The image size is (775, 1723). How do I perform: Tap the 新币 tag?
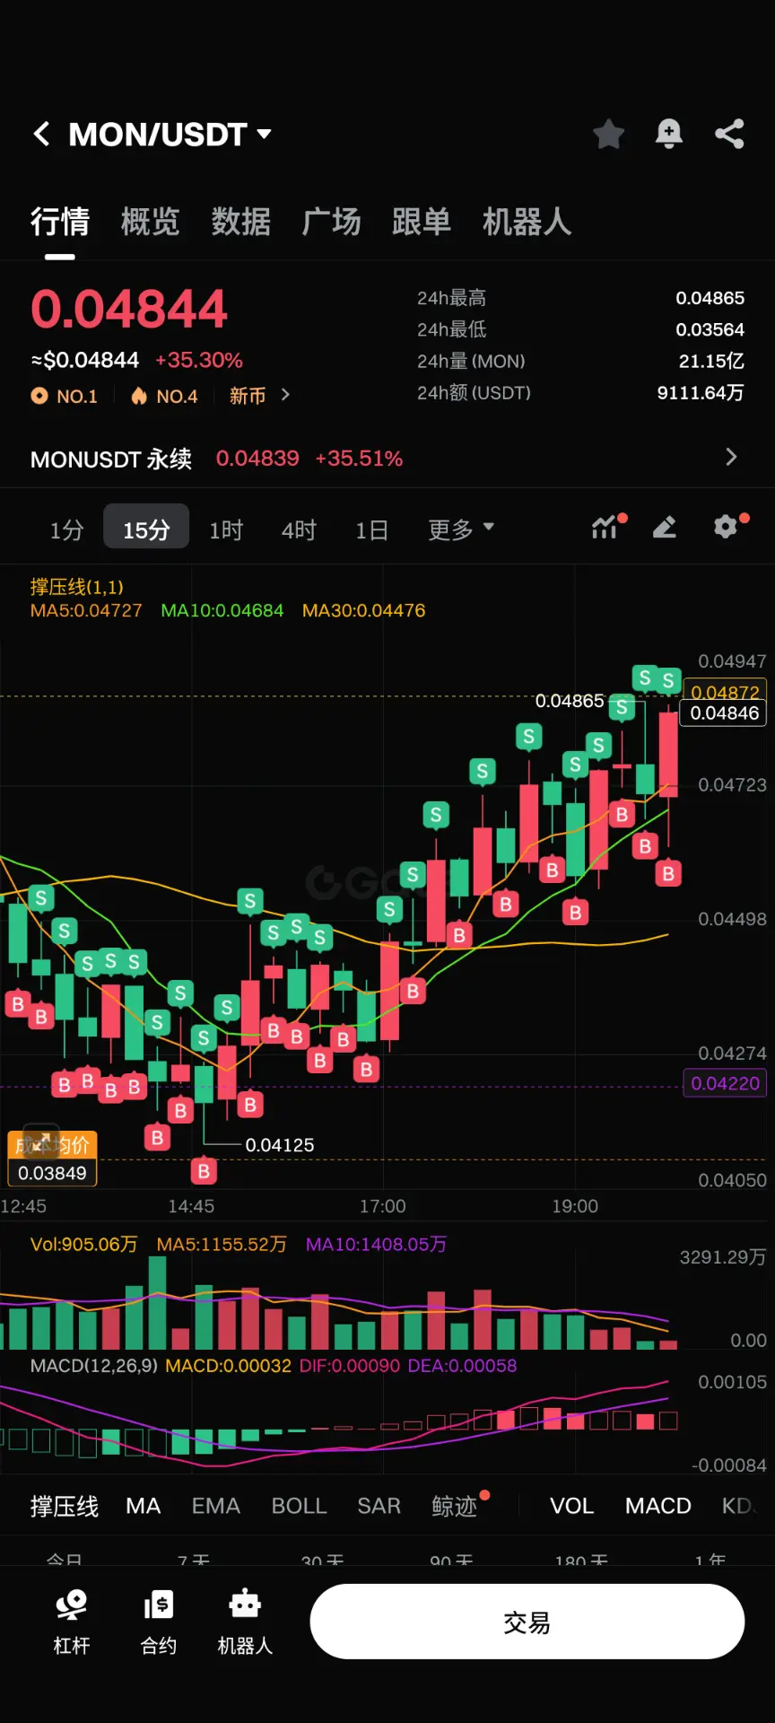pos(248,396)
